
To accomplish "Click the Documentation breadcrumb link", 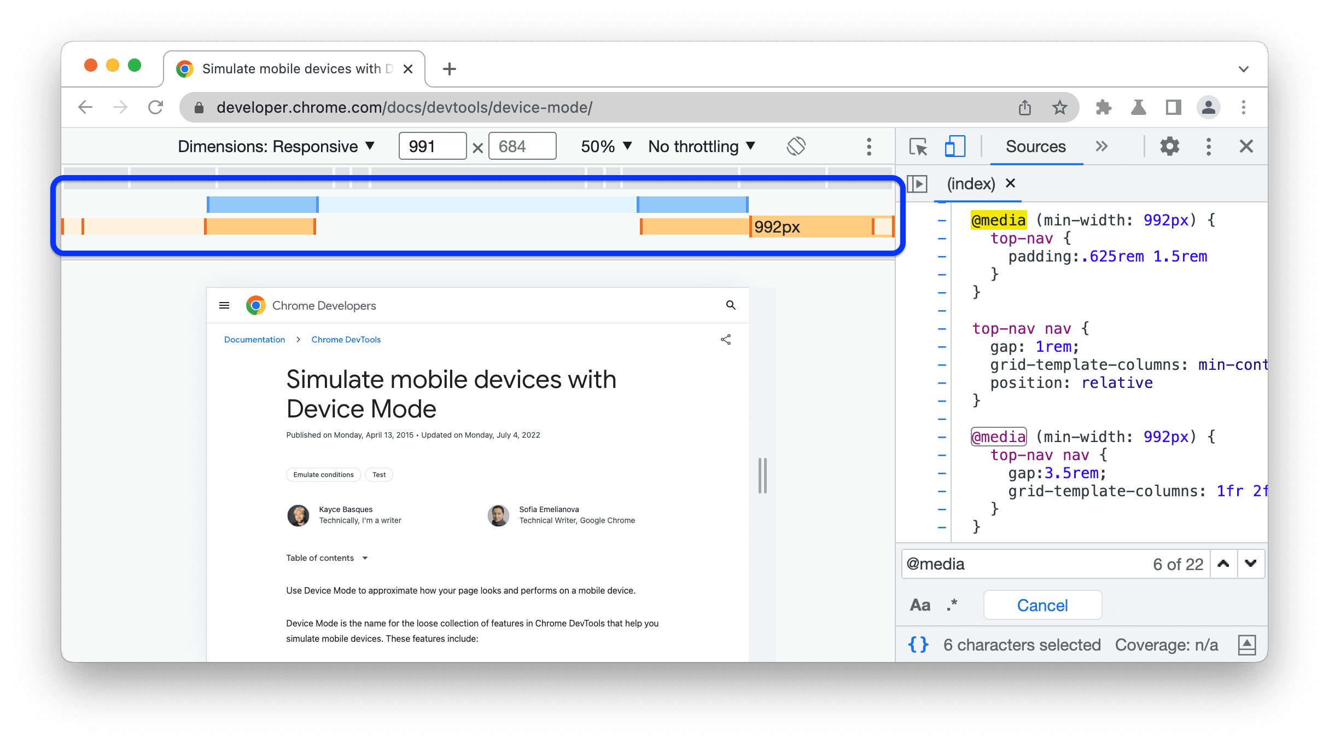I will (x=257, y=340).
